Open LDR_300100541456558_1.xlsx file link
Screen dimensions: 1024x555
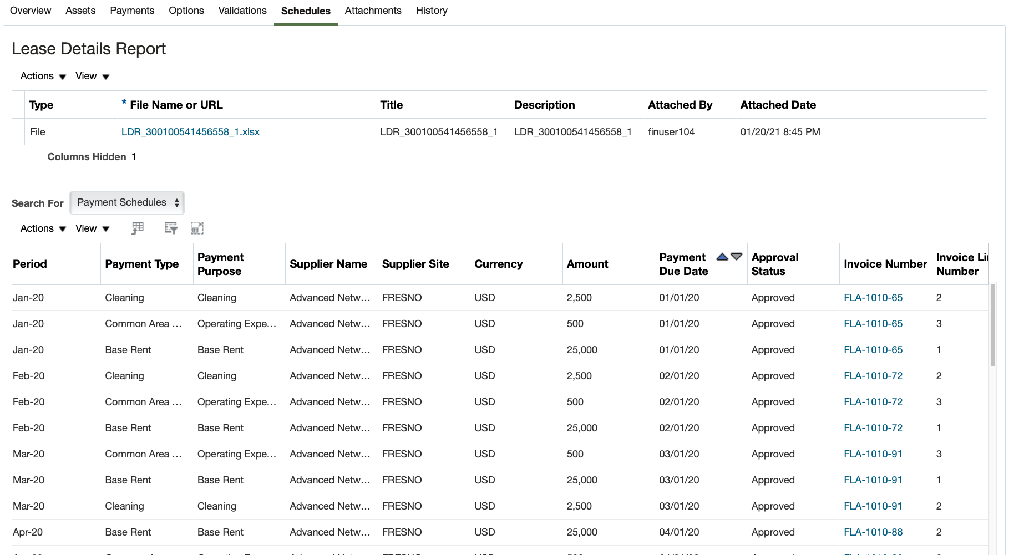click(x=190, y=132)
